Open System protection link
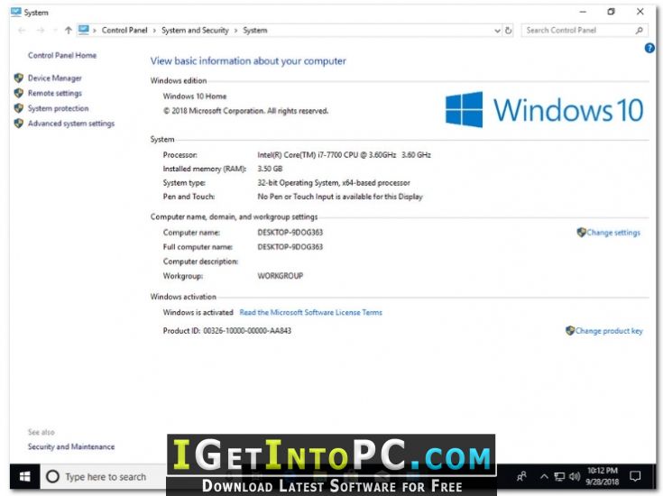663x496 pixels. (x=59, y=108)
